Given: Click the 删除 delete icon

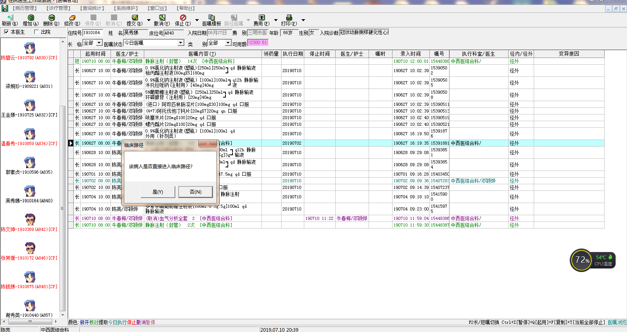Looking at the screenshot, I should (x=51, y=18).
